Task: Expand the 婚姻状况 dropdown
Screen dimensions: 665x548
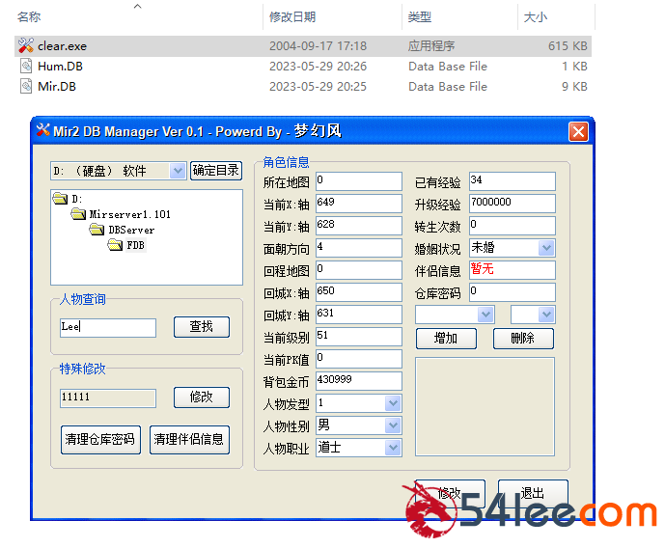Action: [546, 248]
